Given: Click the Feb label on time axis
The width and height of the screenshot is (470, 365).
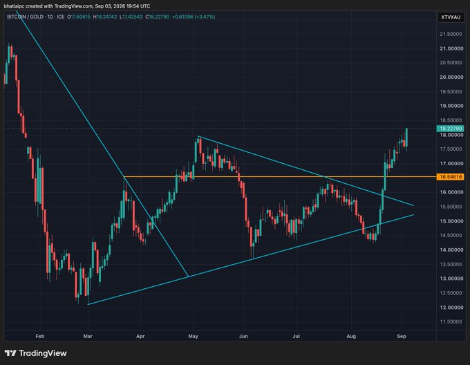Looking at the screenshot, I should 40,336.
